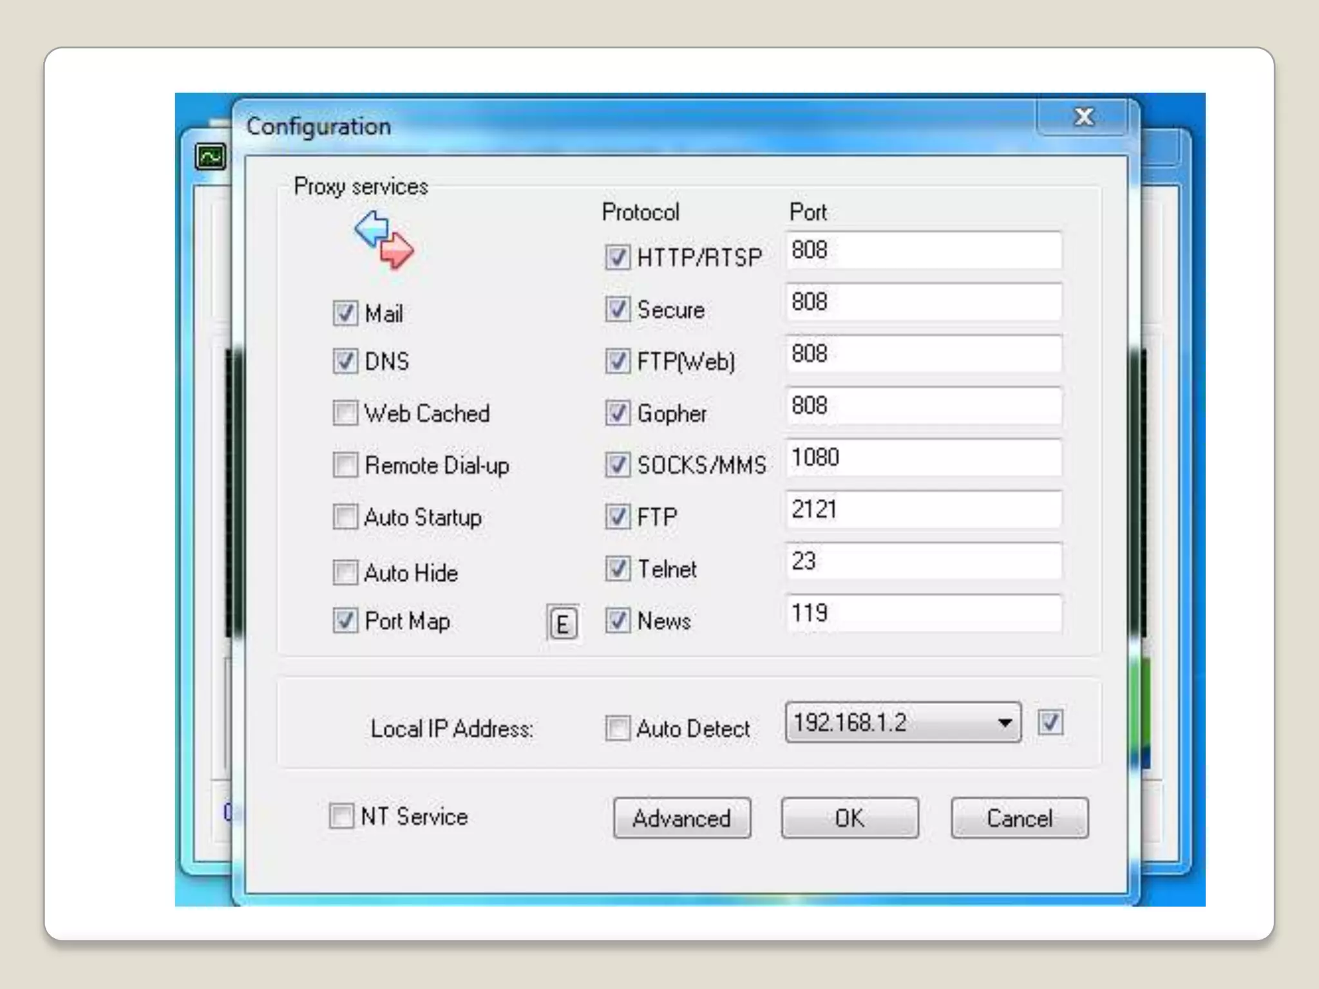Screen dimensions: 1319x989
Task: Click the HTTP/RTSP port field
Action: [922, 250]
